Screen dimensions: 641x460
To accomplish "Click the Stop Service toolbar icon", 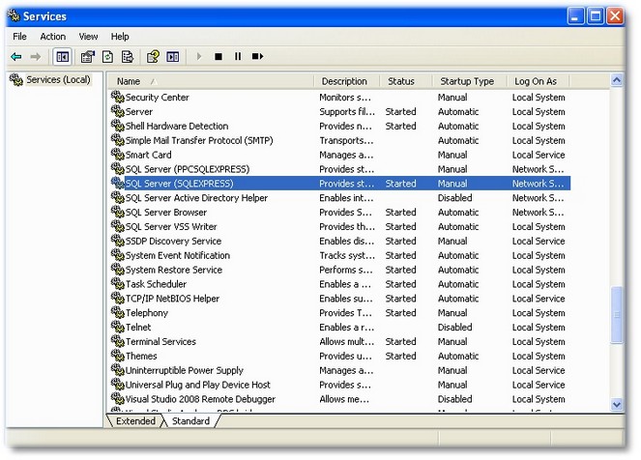I will [219, 56].
